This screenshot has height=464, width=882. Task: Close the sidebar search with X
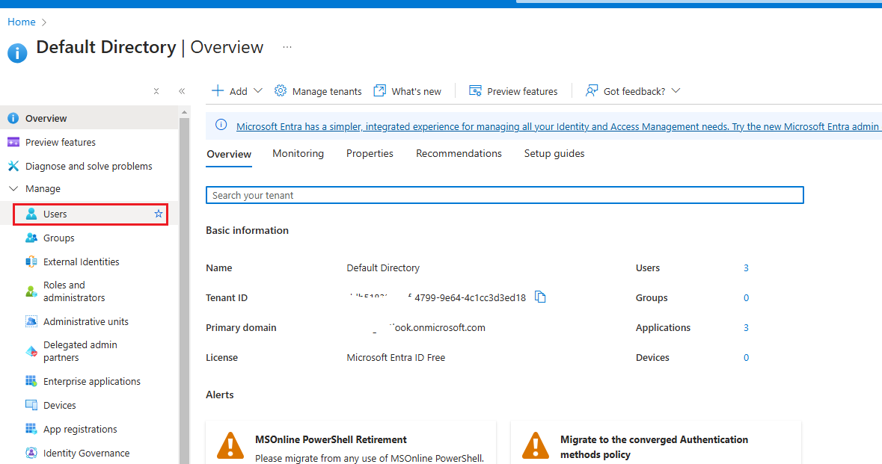156,91
